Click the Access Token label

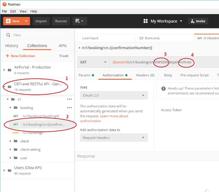[x=171, y=110]
